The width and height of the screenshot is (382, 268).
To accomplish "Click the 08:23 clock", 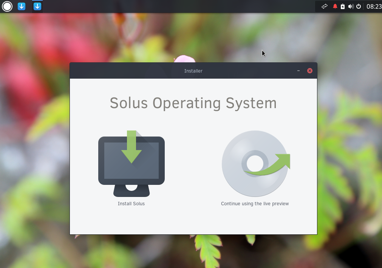I will click(x=374, y=6).
